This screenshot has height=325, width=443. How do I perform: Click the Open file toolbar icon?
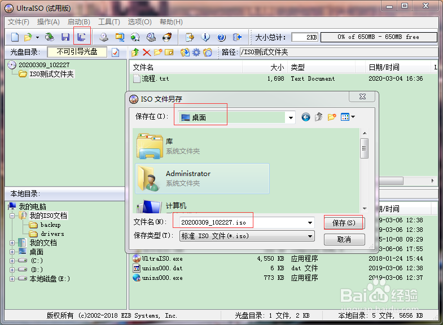pos(28,37)
